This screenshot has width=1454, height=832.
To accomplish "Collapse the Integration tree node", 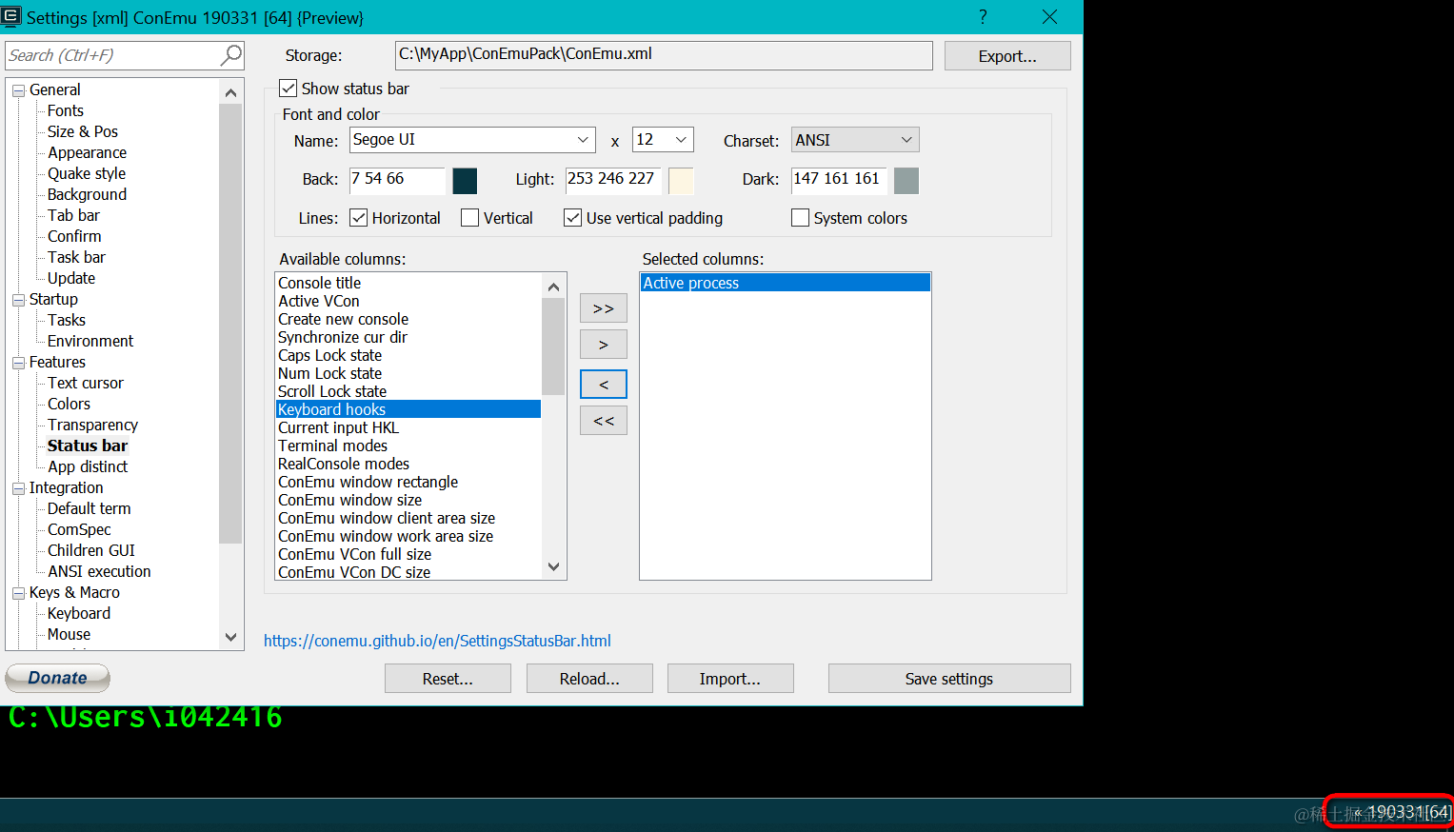I will pos(18,488).
